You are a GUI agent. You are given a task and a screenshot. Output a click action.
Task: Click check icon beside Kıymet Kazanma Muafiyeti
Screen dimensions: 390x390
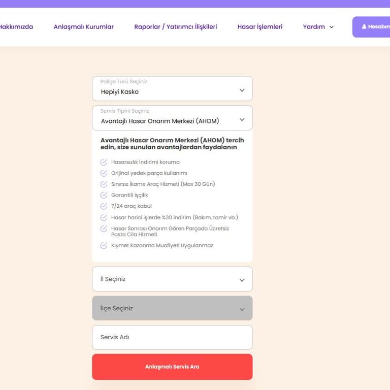(104, 246)
